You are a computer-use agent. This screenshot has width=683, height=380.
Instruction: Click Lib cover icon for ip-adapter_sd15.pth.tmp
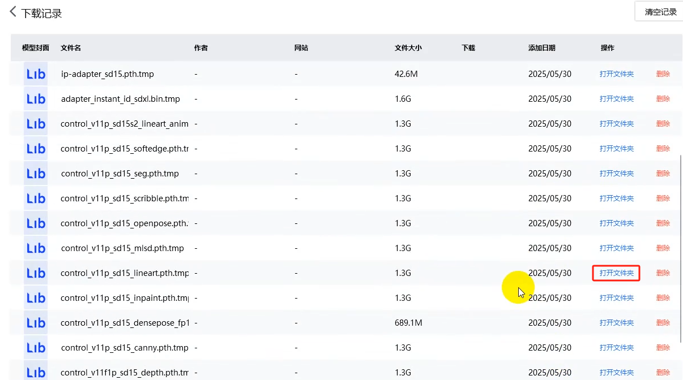pos(36,74)
